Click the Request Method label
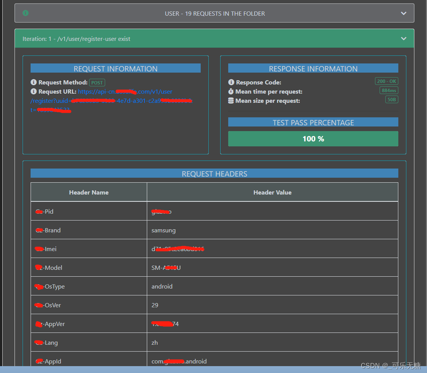Image resolution: width=427 pixels, height=373 pixels. pyautogui.click(x=63, y=82)
